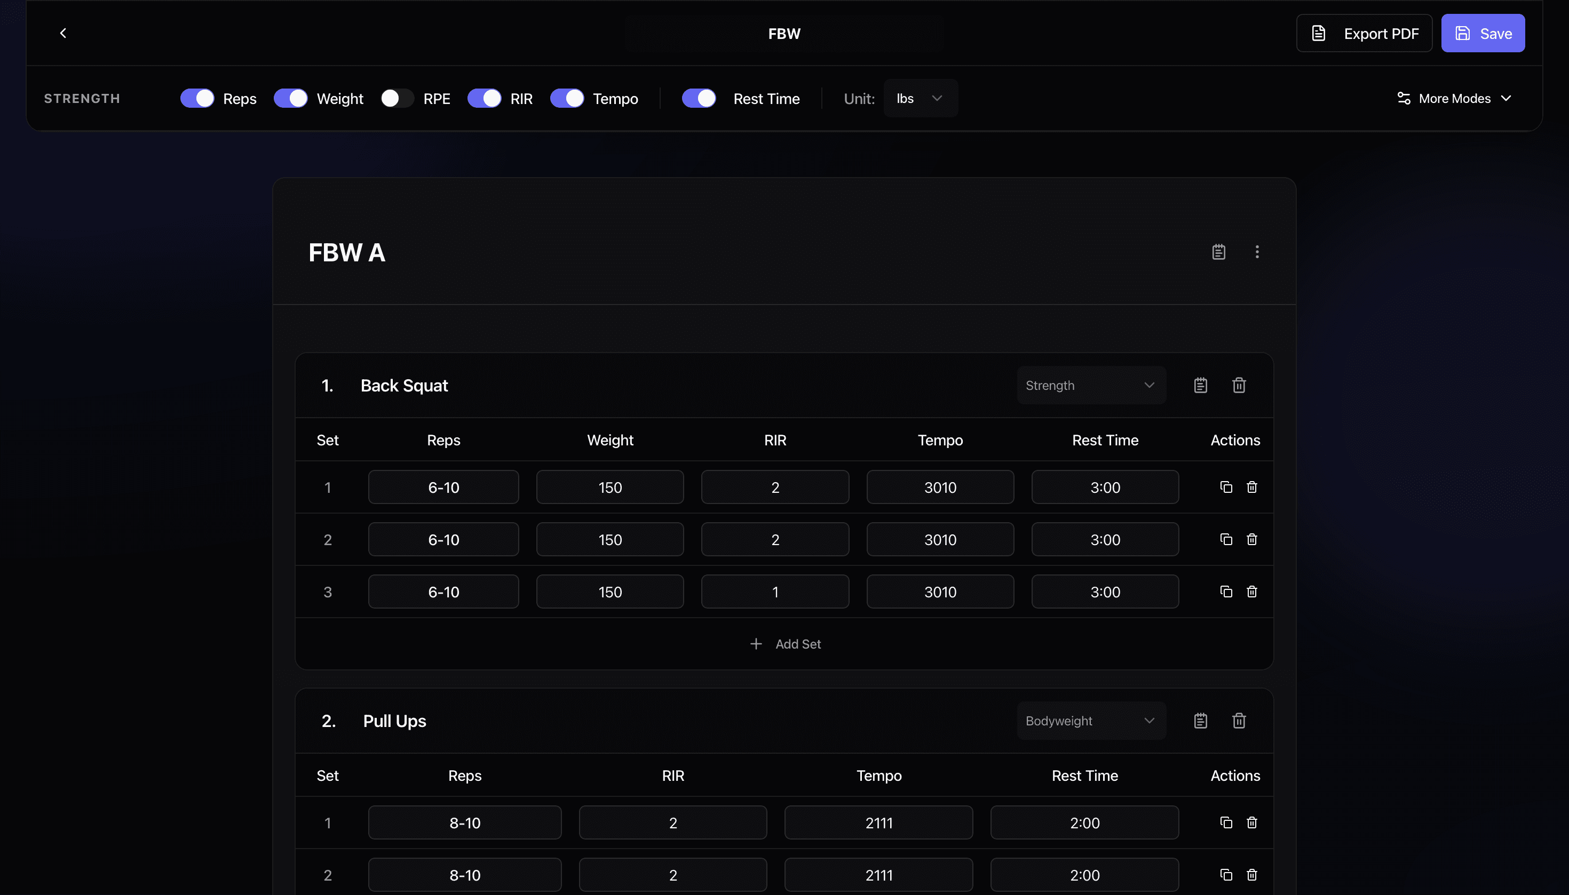Image resolution: width=1569 pixels, height=895 pixels.
Task: Edit Back Squat set 2 reps field
Action: coord(443,540)
